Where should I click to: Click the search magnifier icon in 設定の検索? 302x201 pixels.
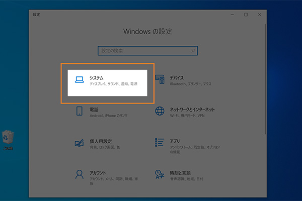193,51
